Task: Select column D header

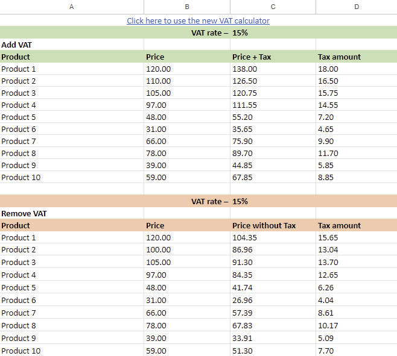Action: point(356,7)
